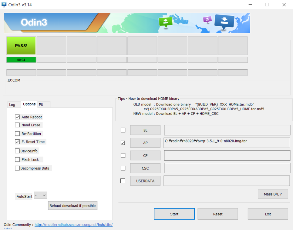Minimize the Odin3 window
This screenshot has height=230, width=293.
coord(251,5)
